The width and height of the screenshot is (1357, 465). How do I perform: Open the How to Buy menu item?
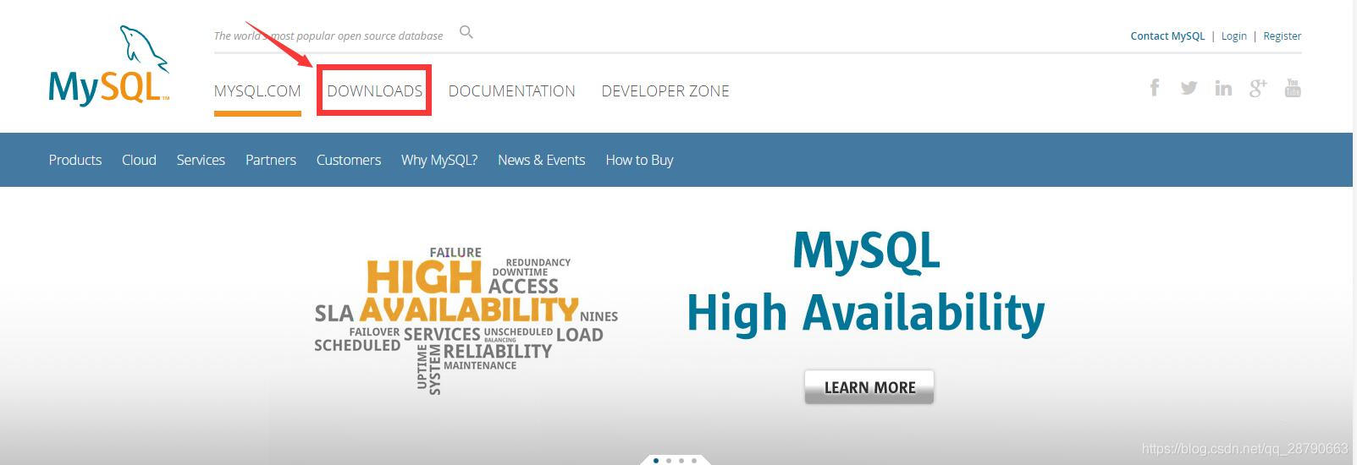pos(639,160)
